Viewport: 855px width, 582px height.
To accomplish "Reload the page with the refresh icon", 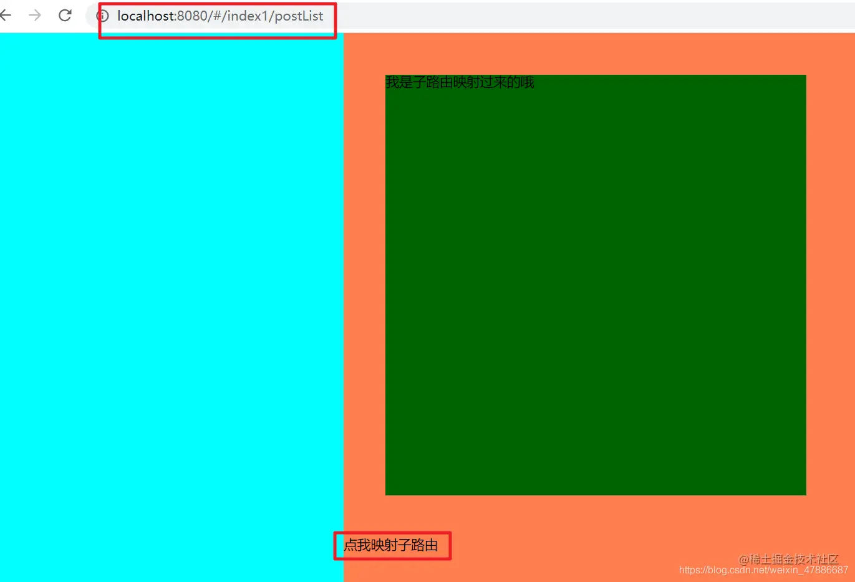I will 65,16.
